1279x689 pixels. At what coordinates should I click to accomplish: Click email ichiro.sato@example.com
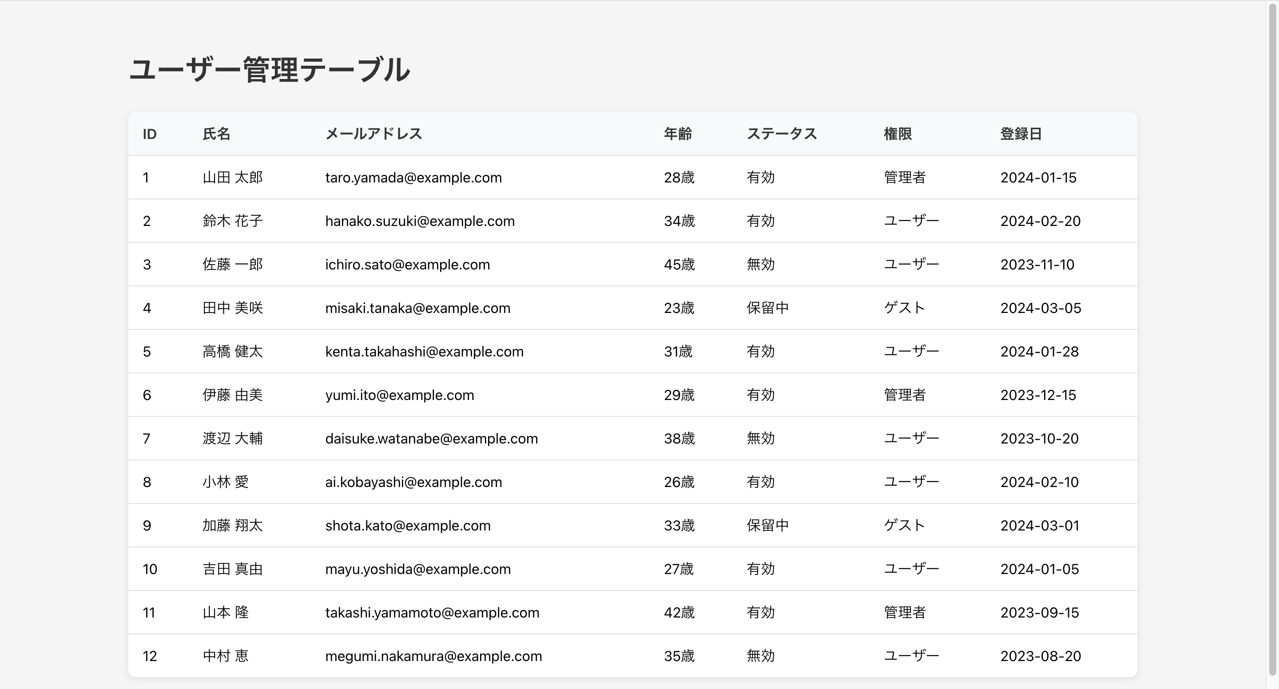(x=407, y=265)
